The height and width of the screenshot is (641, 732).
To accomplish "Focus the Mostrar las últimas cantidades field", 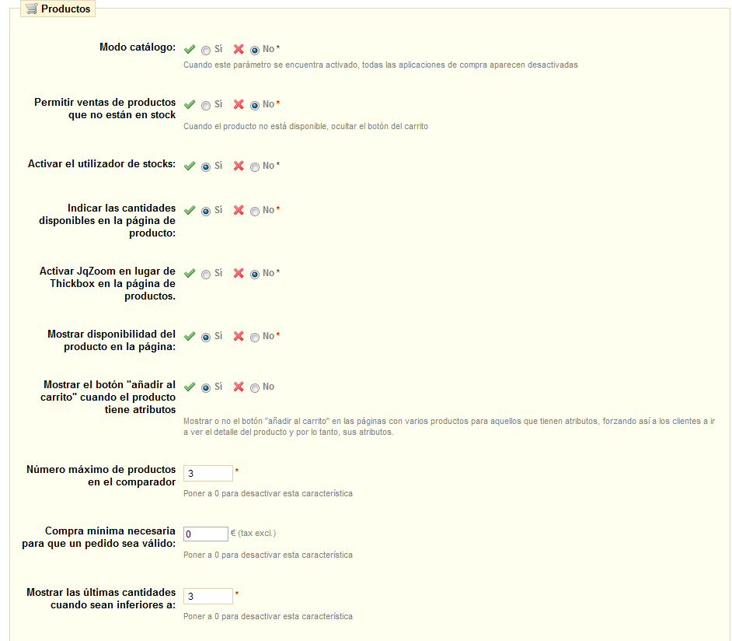I will click(x=208, y=596).
